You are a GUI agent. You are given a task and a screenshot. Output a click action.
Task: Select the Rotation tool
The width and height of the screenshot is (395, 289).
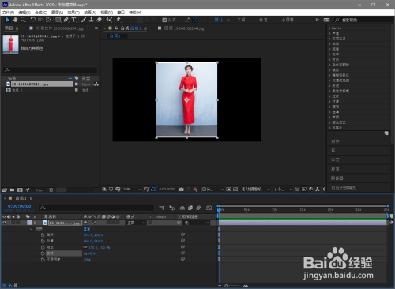pos(33,20)
